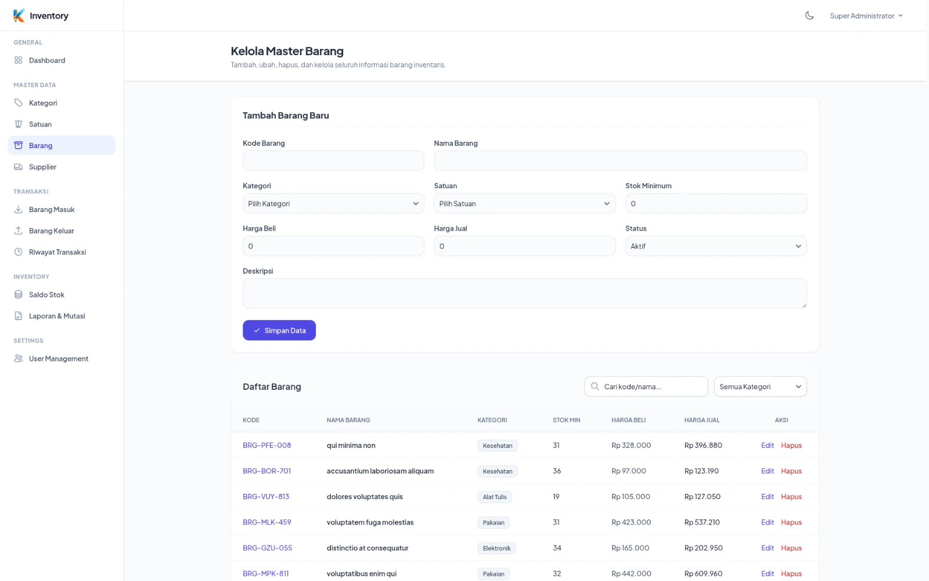Click price Rp 396.880
929x581 pixels.
tap(703, 446)
